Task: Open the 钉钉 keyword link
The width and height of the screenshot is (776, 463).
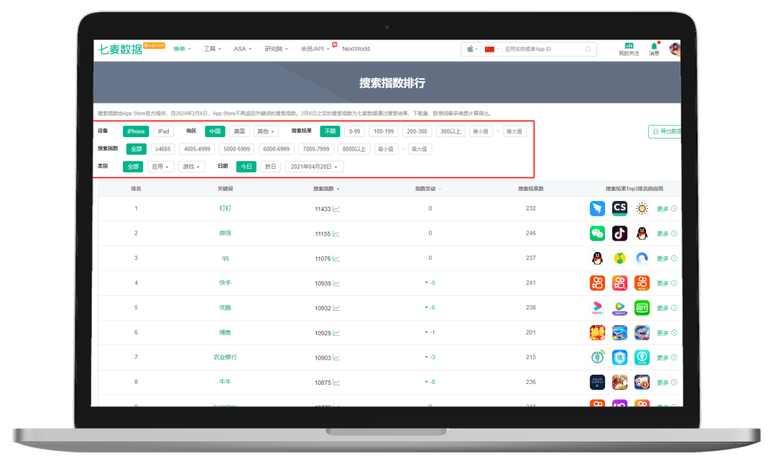Action: pos(225,208)
